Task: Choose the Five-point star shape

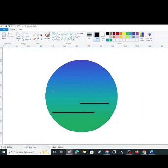Action: (x=59, y=39)
